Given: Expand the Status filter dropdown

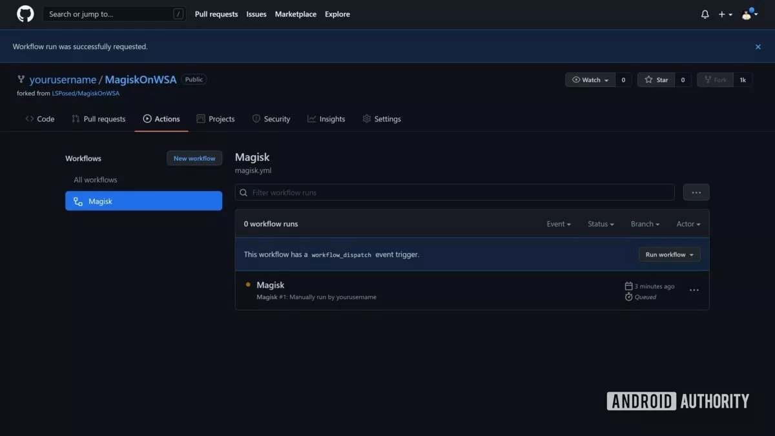Looking at the screenshot, I should tap(601, 224).
